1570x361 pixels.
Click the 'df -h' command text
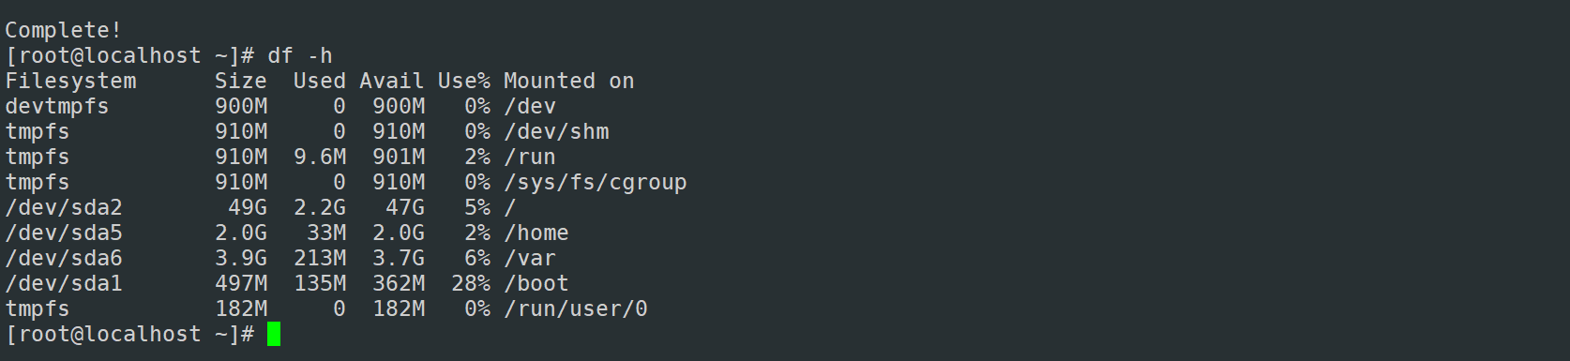pyautogui.click(x=300, y=55)
